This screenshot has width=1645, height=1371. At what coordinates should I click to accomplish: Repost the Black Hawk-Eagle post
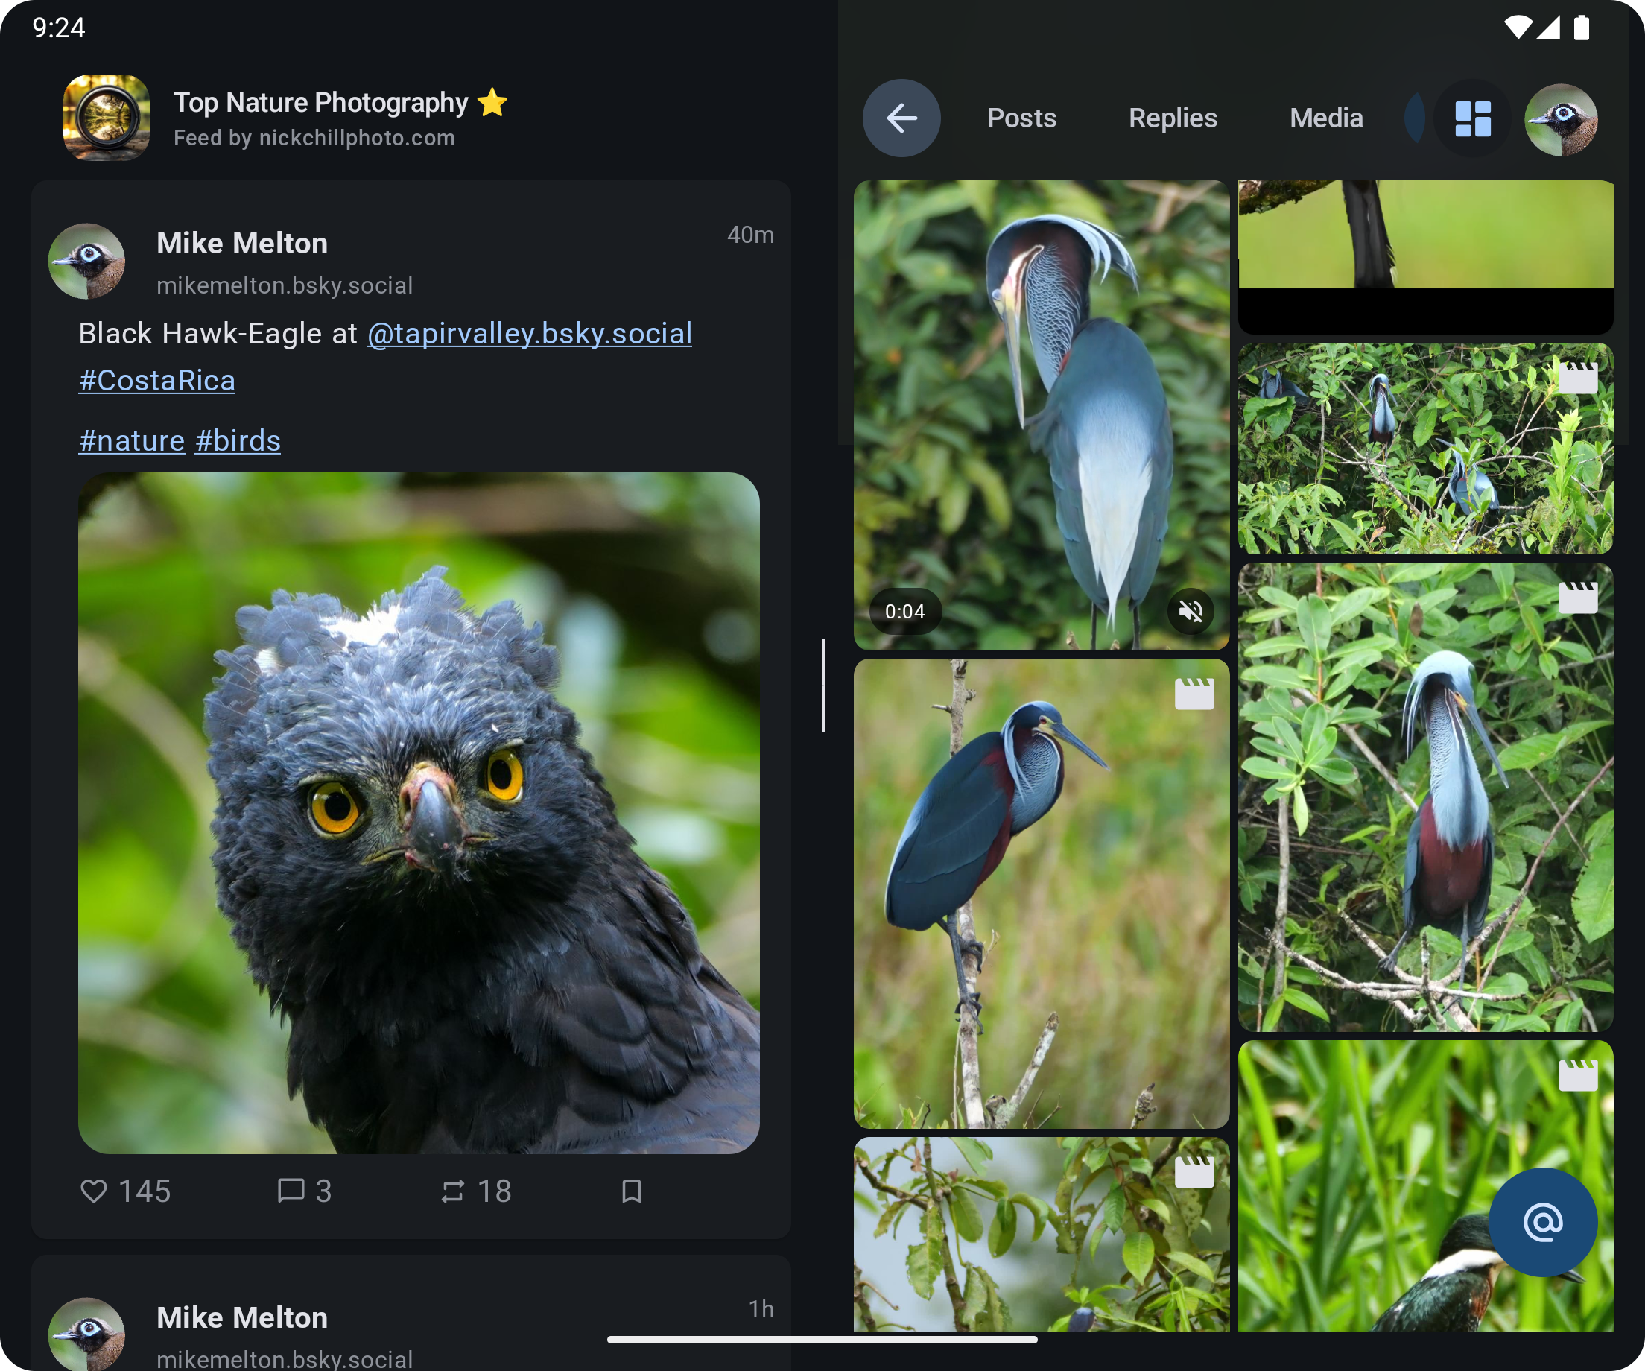(453, 1191)
